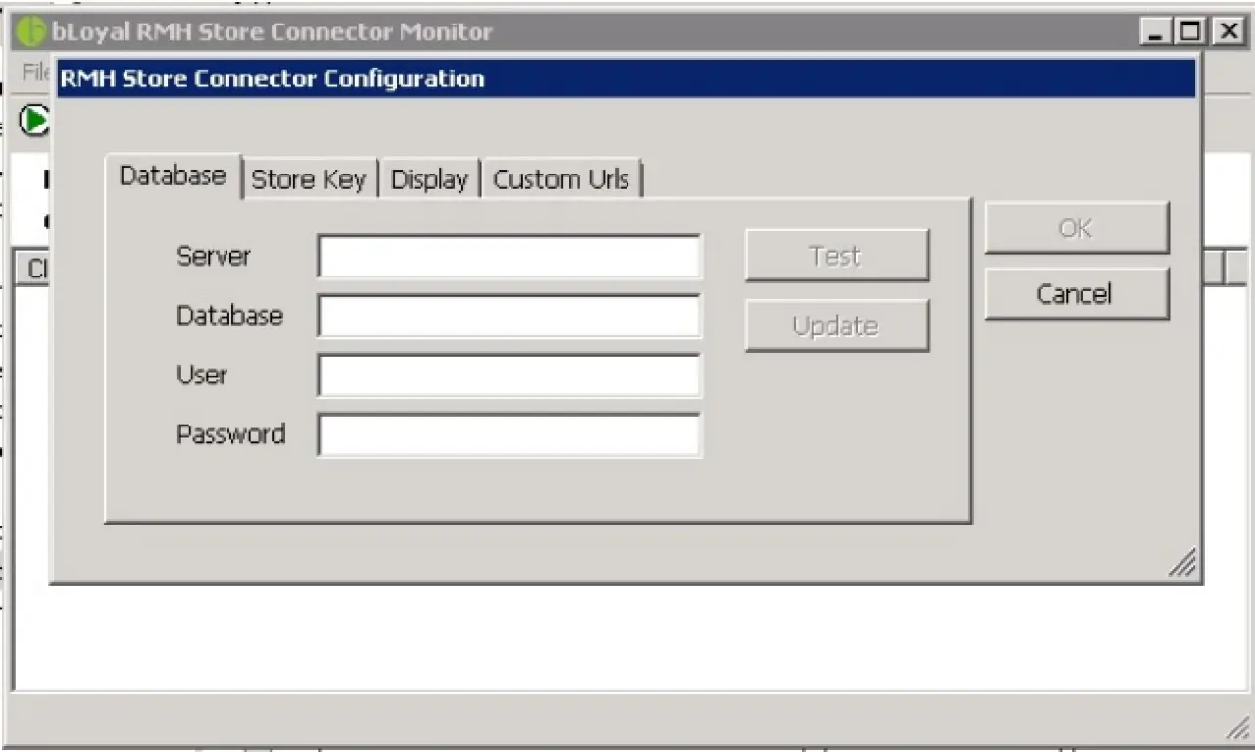
Task: Click the green start icon in Monitor toolbar
Action: click(x=35, y=121)
